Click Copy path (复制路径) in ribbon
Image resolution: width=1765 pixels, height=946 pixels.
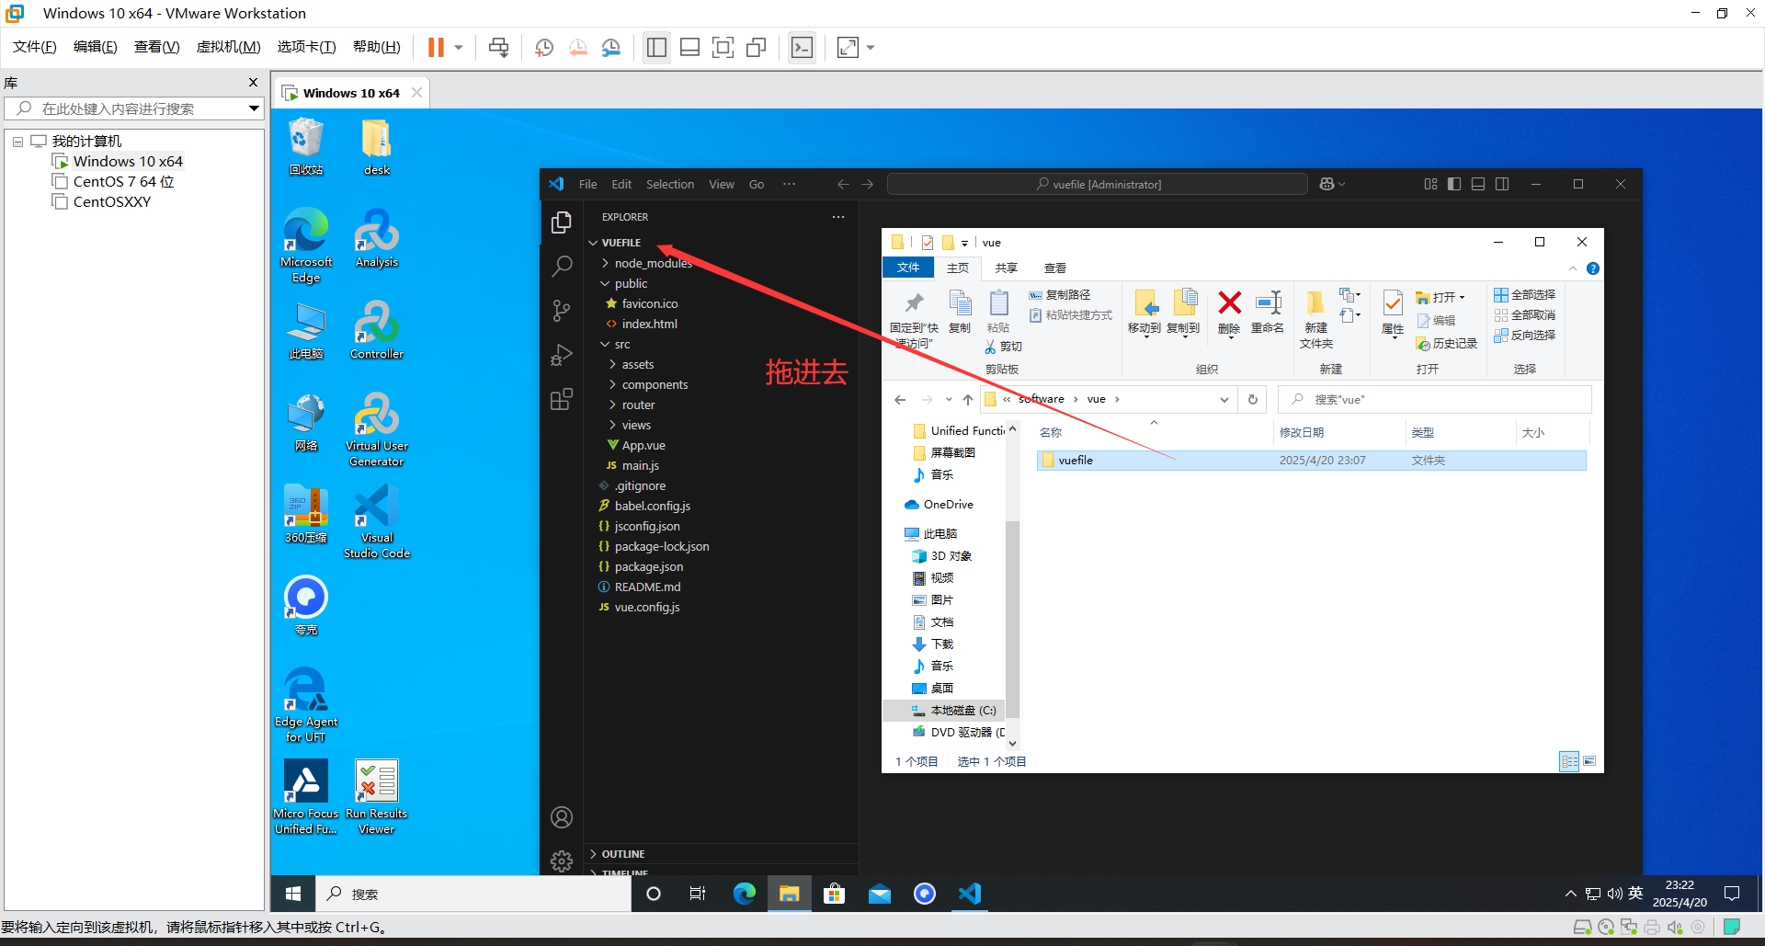coord(1060,295)
